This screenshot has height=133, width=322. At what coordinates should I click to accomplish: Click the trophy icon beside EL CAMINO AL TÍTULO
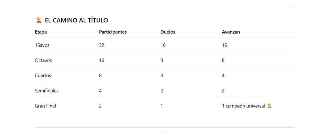(39, 20)
